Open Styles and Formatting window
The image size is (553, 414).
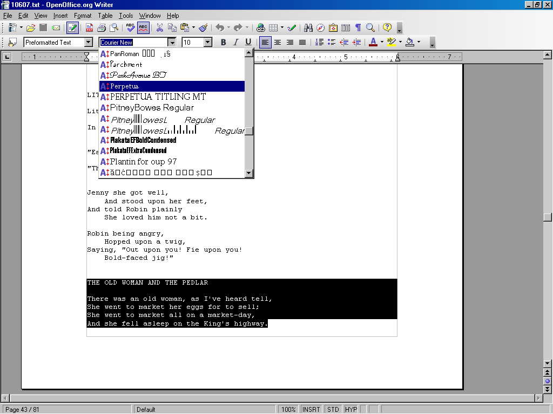[x=12, y=42]
